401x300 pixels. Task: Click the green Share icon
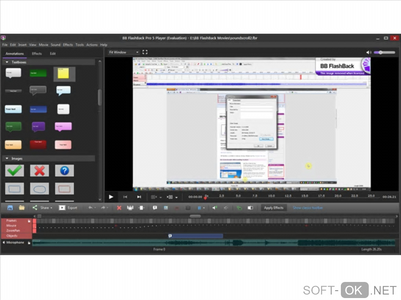(35, 208)
